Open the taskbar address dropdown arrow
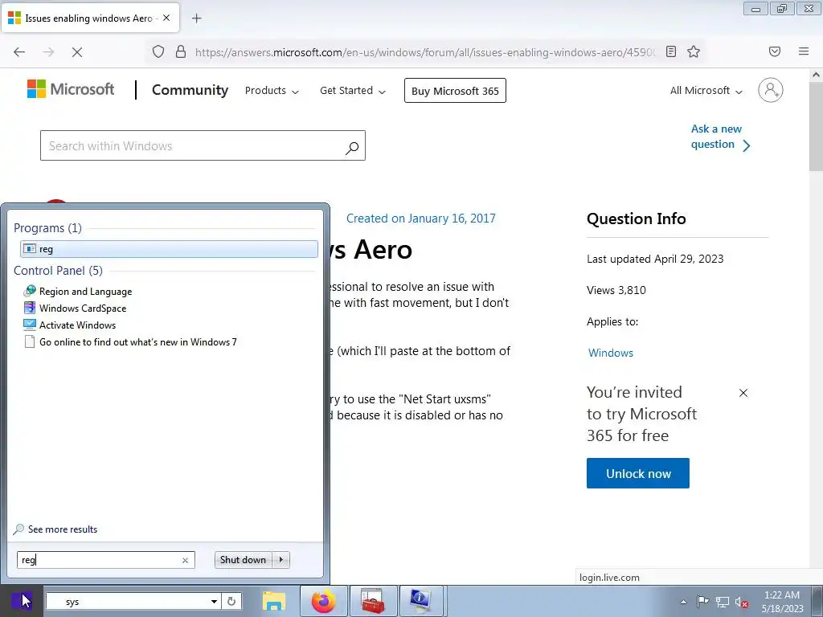Viewport: 823px width, 617px height. tap(214, 602)
